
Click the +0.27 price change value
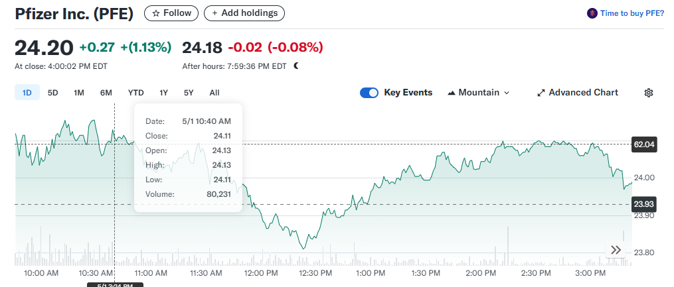[97, 47]
